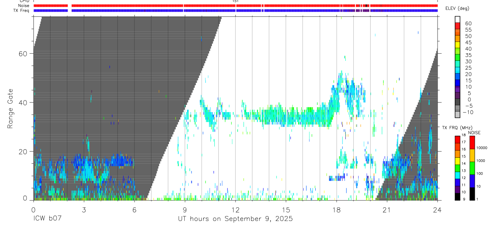The width and height of the screenshot is (492, 227).
Task: Click the 'NOISE' legend title above the color bar
Action: (x=474, y=133)
